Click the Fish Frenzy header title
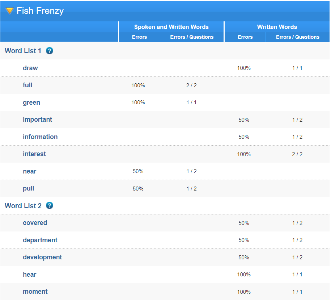This screenshot has width=331, height=301. pos(40,11)
